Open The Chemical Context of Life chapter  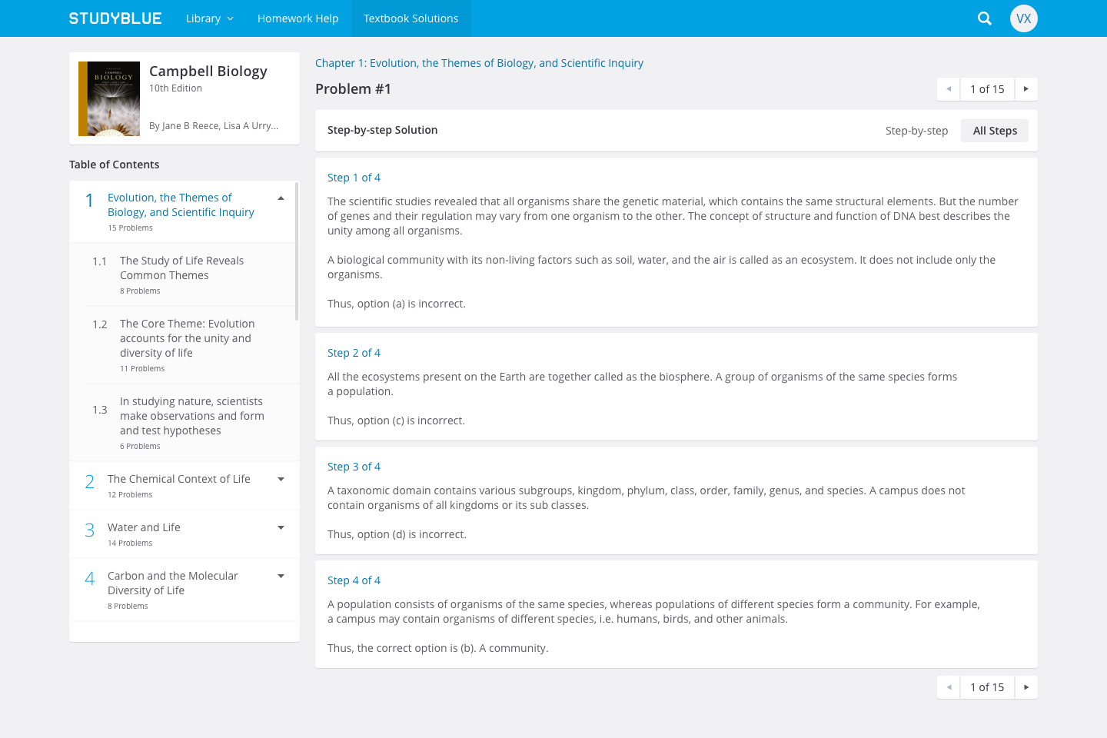point(179,479)
